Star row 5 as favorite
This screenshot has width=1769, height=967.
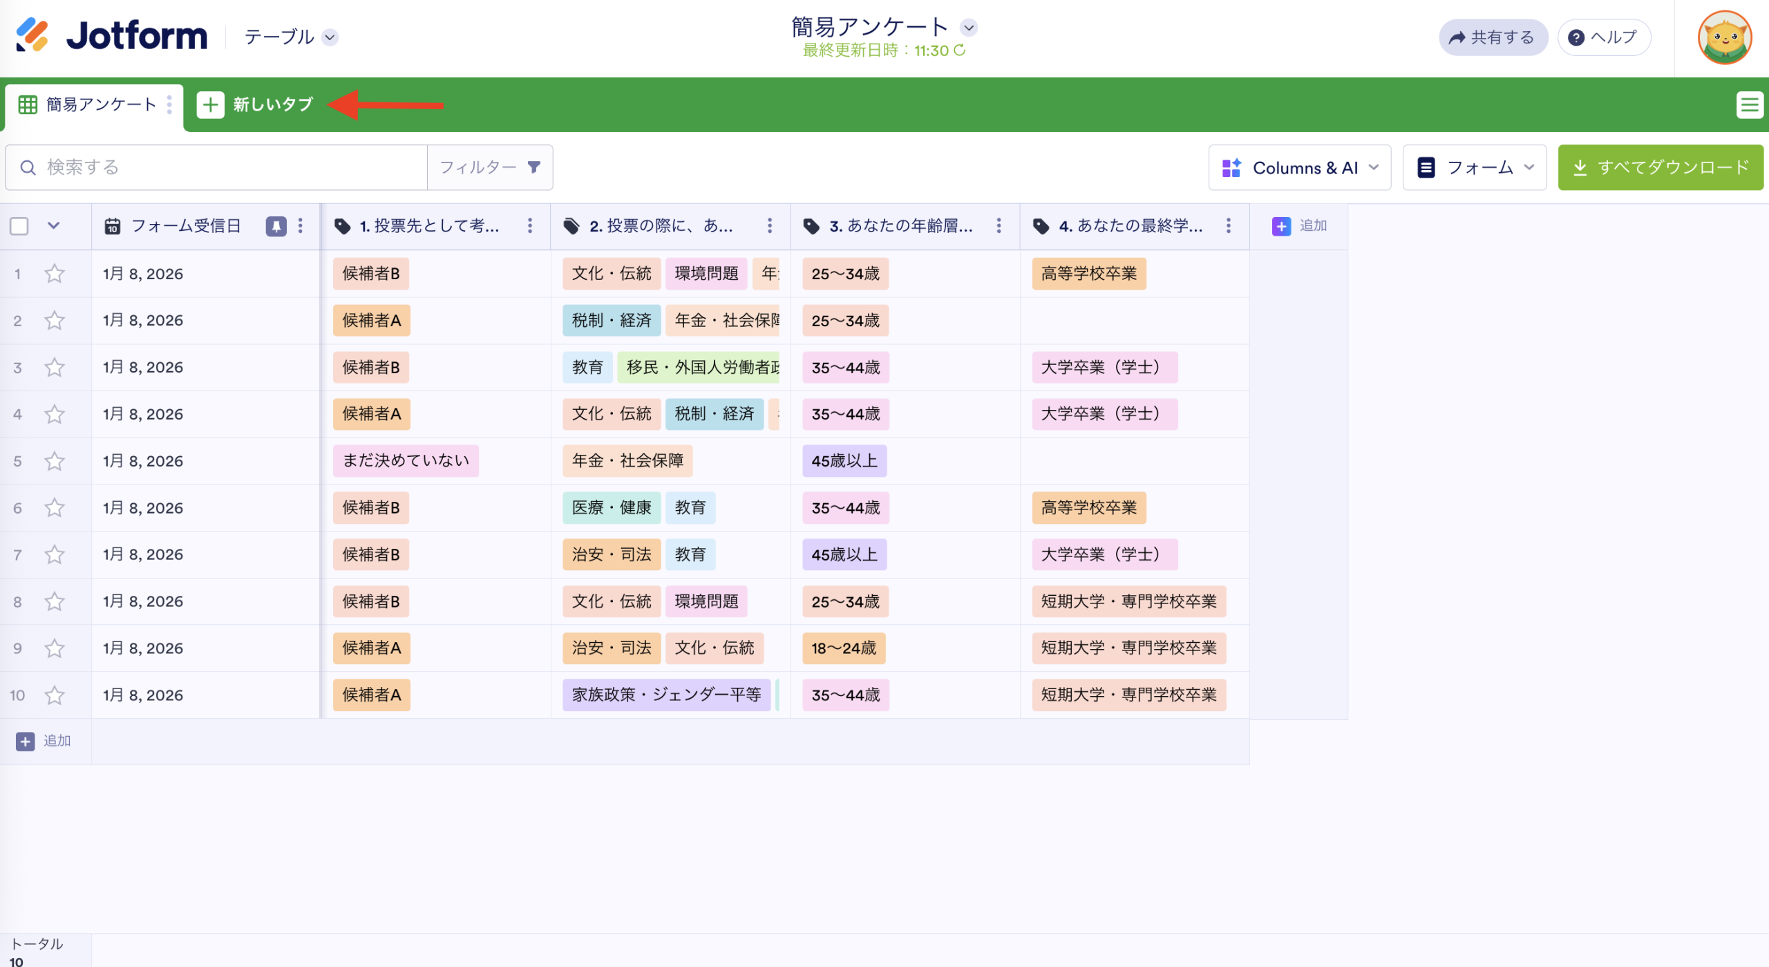coord(54,461)
